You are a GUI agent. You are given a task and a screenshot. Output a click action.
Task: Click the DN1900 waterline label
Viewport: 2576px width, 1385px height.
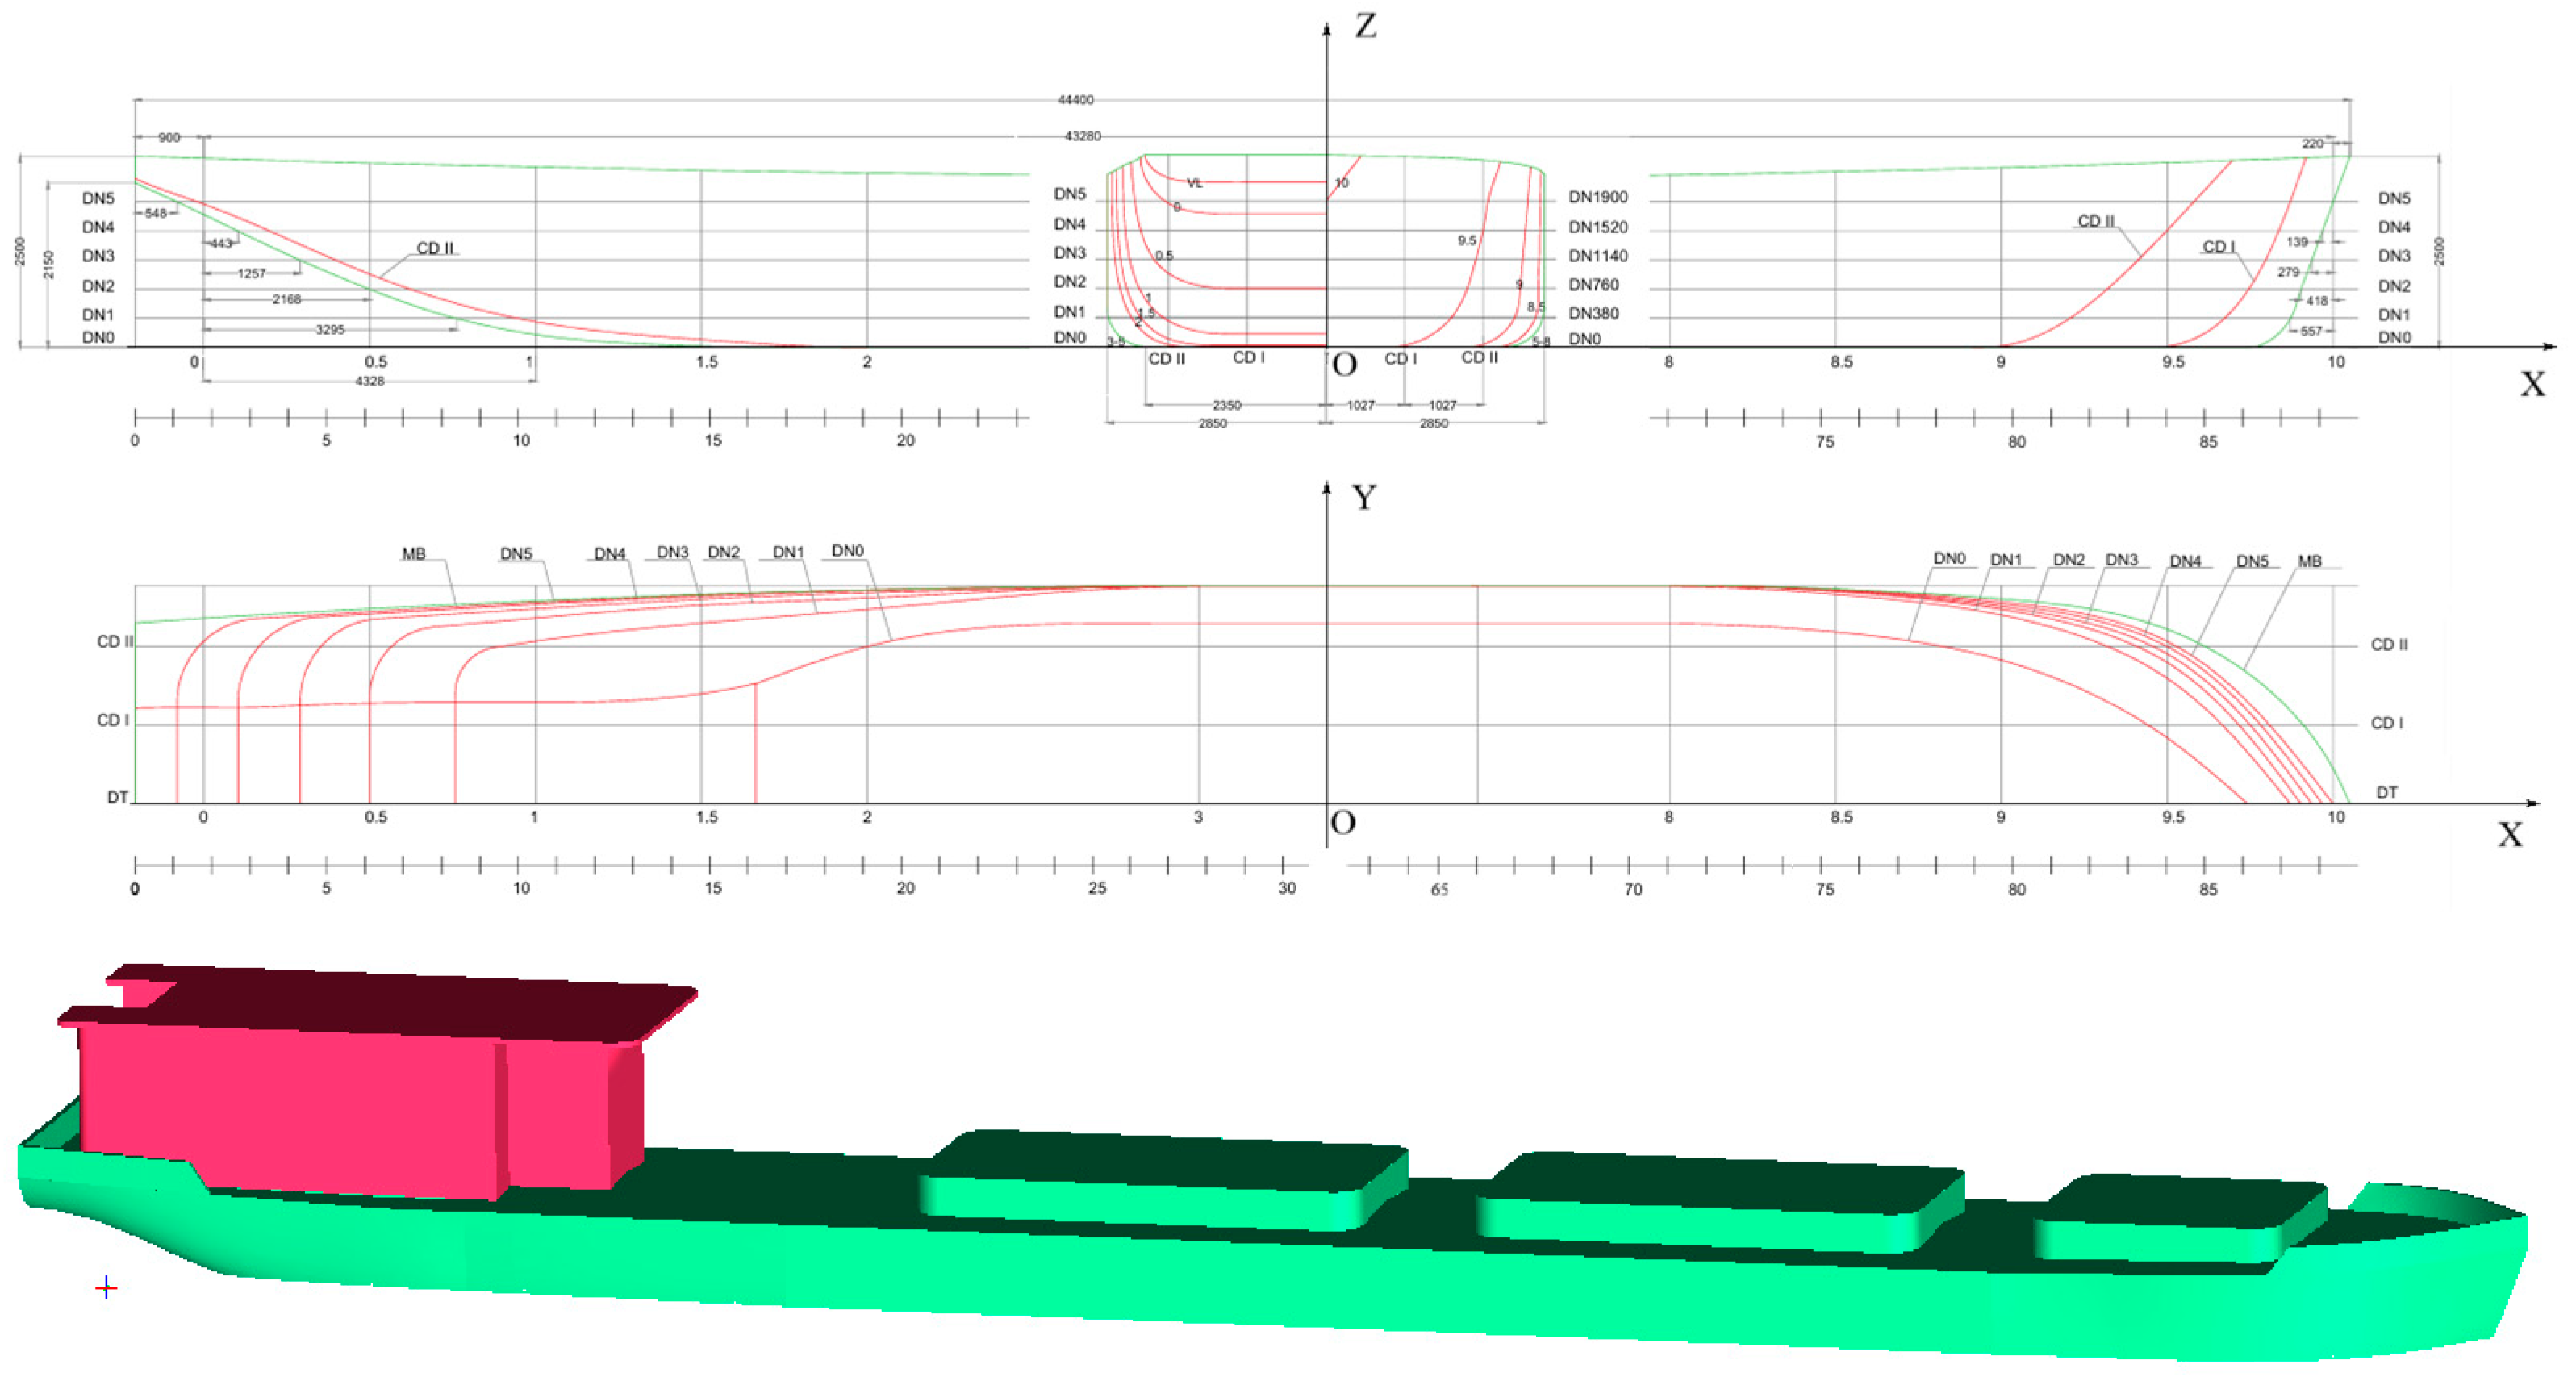(x=1597, y=197)
